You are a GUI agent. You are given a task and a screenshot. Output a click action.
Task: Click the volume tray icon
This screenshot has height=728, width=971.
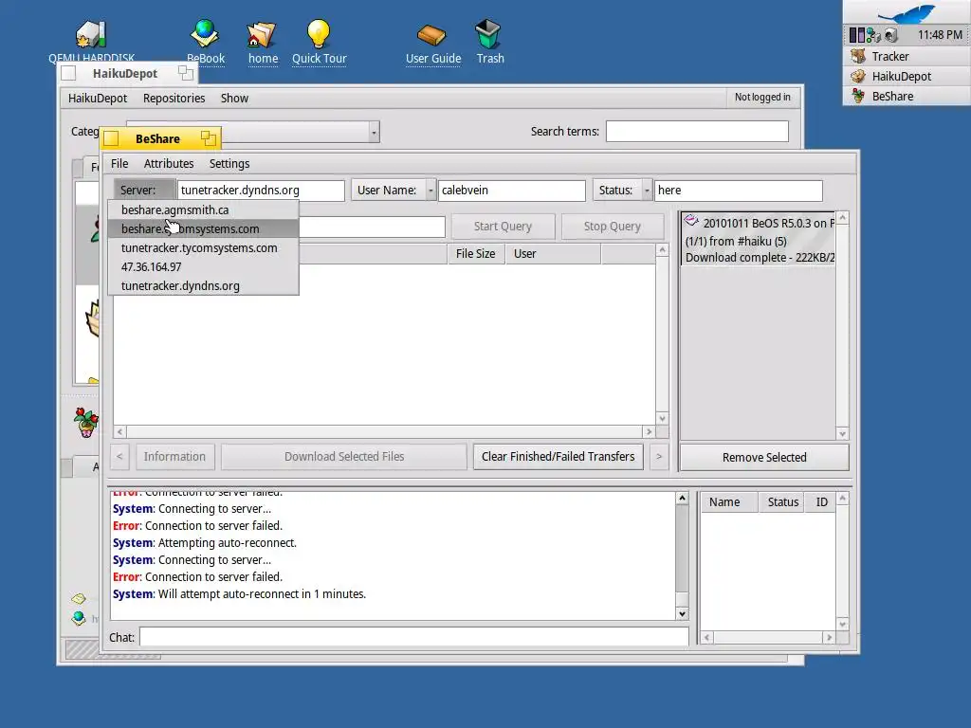890,35
